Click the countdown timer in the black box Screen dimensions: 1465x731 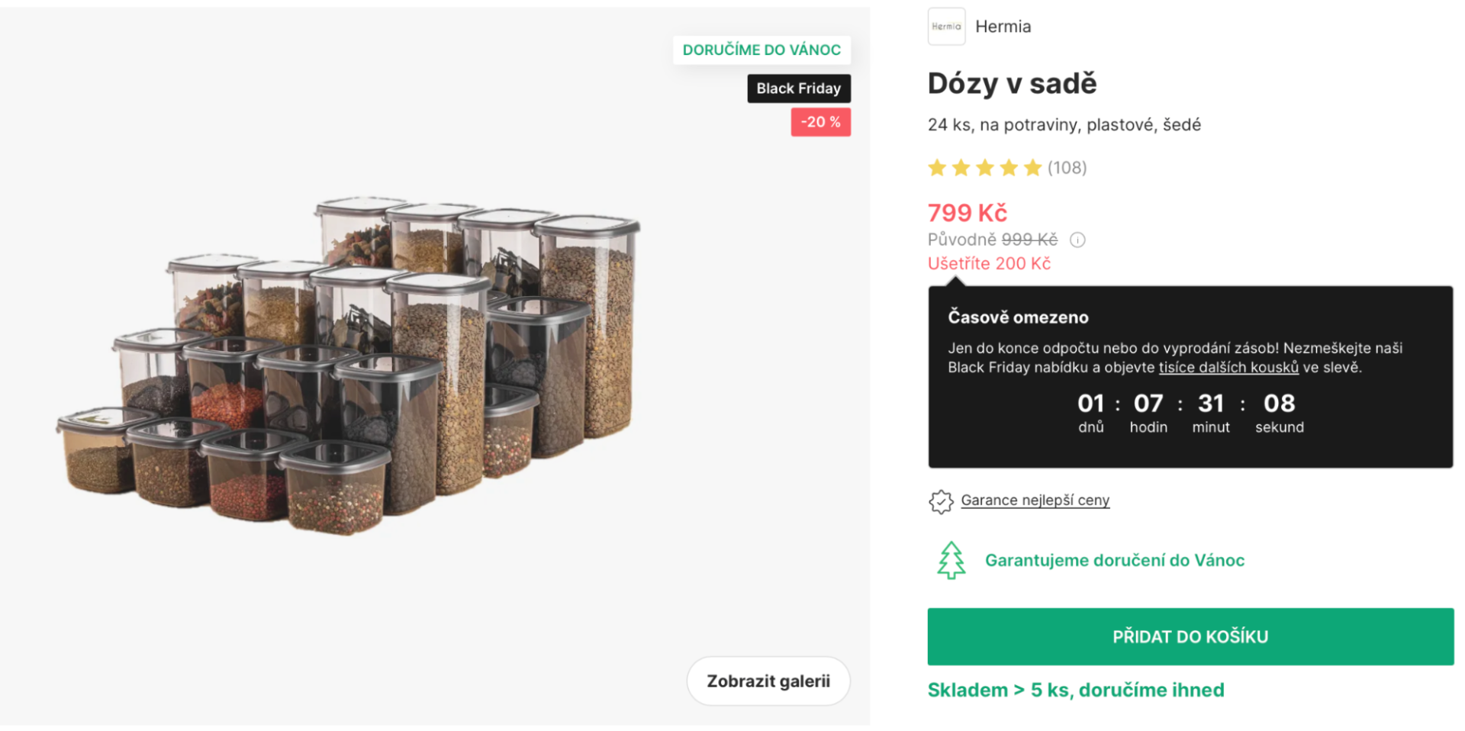pyautogui.click(x=1190, y=413)
